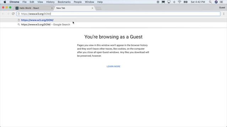
Task: Open the Chrome application menu
Action: [x=14, y=2]
